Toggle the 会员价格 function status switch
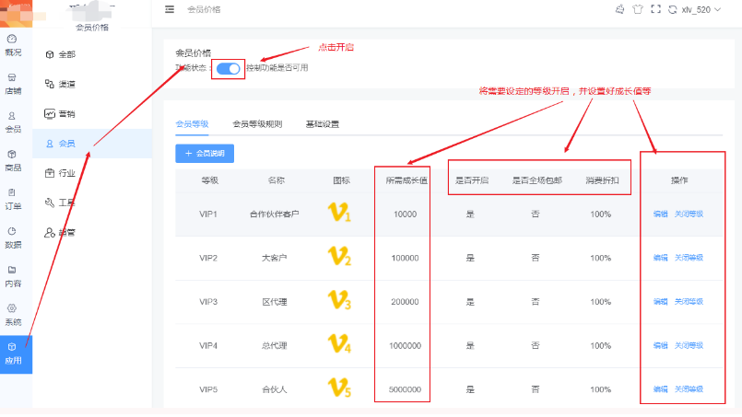The image size is (742, 417). point(229,68)
